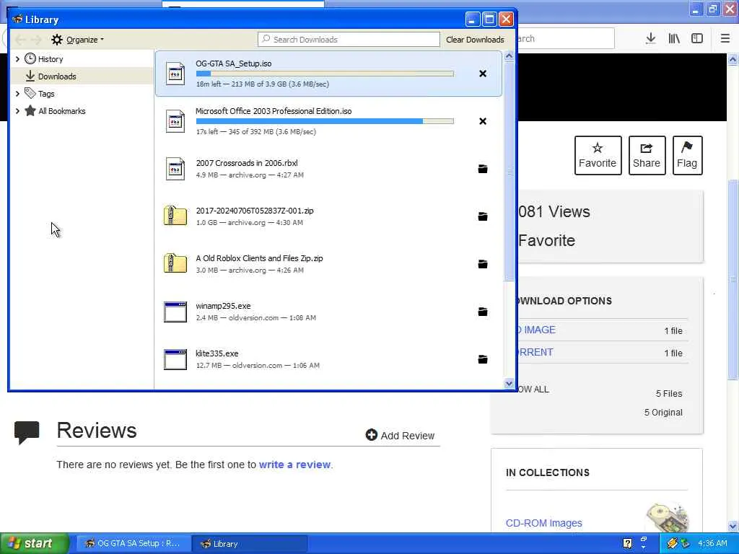Click the Share button on the page
The width and height of the screenshot is (739, 554).
click(x=647, y=156)
